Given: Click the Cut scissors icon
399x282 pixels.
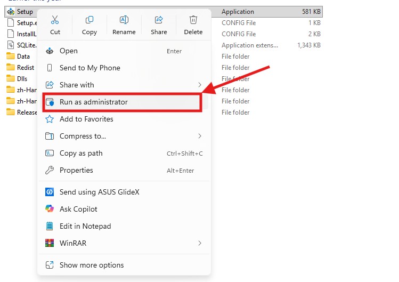Looking at the screenshot, I should (55, 20).
